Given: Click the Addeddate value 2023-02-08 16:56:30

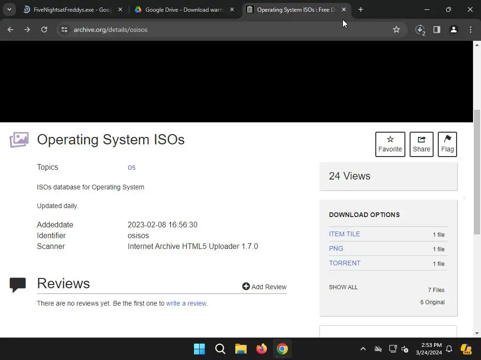Looking at the screenshot, I should 163,225.
